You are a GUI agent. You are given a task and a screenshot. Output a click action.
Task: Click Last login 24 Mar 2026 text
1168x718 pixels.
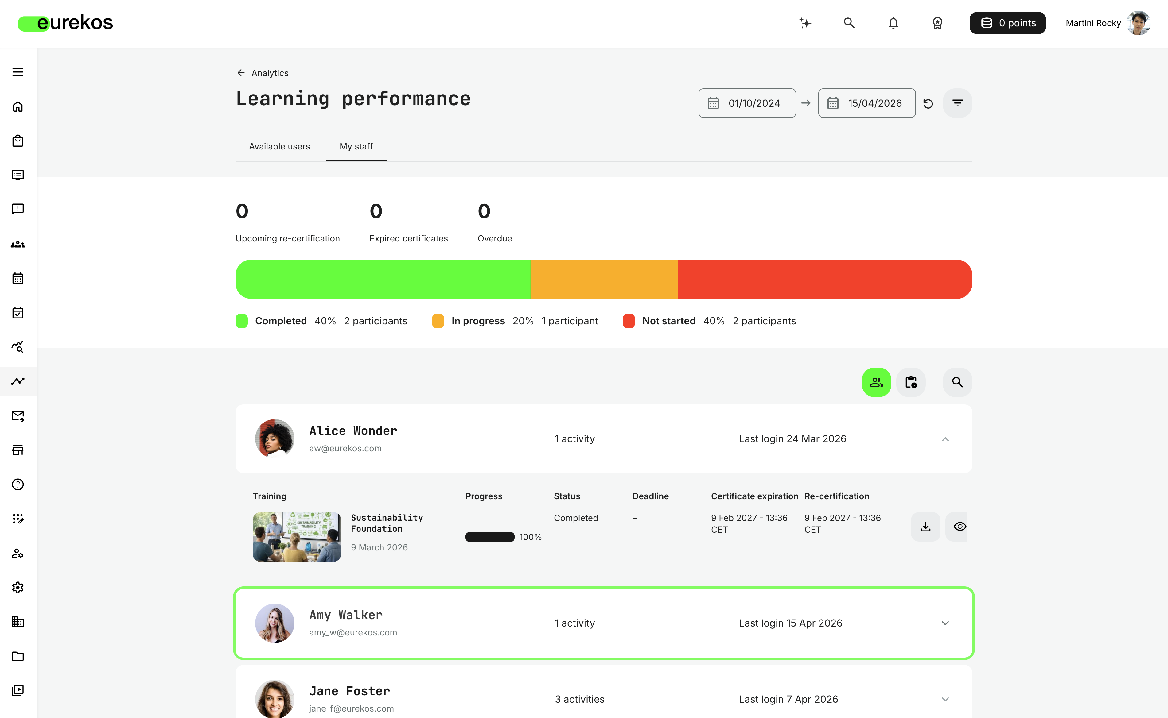click(792, 439)
